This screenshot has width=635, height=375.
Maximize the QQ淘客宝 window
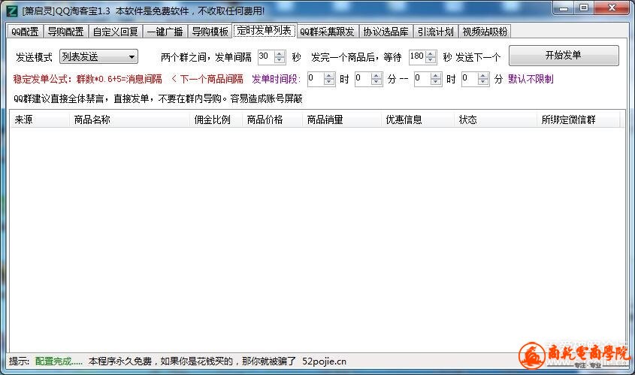(x=584, y=8)
